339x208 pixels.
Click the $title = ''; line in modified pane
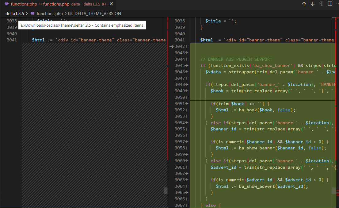[x=221, y=21]
